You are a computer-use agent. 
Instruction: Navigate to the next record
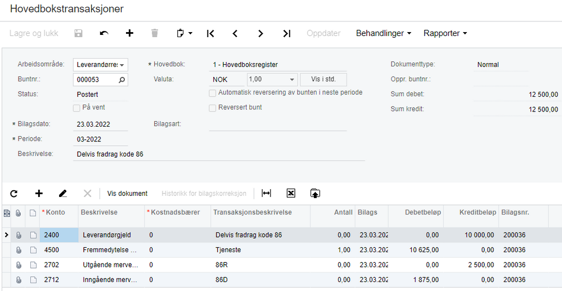pos(260,34)
